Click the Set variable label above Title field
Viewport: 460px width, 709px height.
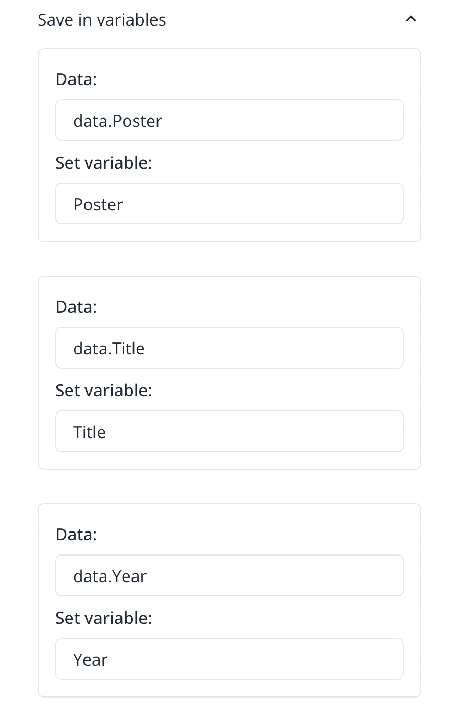(103, 391)
